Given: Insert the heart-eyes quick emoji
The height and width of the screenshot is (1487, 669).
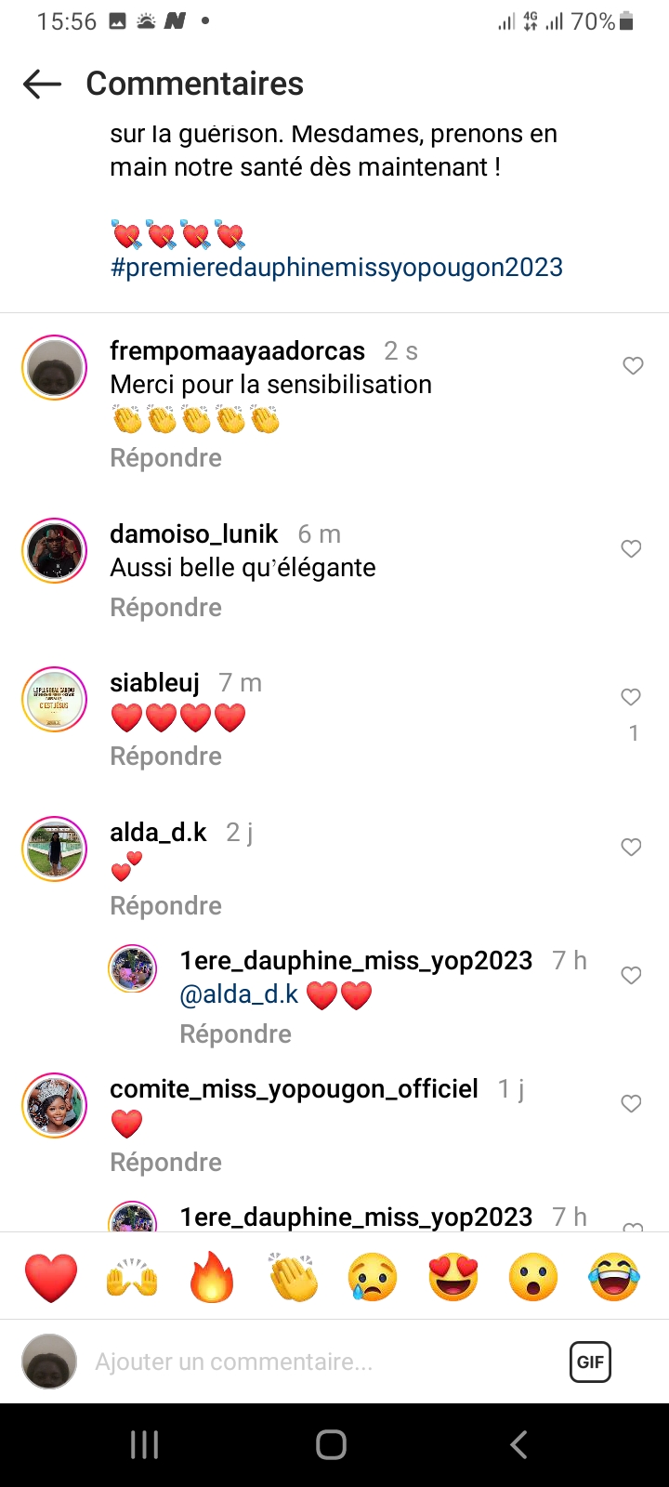Looking at the screenshot, I should click(453, 1277).
